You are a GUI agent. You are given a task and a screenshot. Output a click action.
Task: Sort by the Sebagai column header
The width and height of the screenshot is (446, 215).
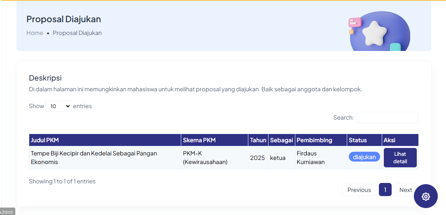point(281,140)
